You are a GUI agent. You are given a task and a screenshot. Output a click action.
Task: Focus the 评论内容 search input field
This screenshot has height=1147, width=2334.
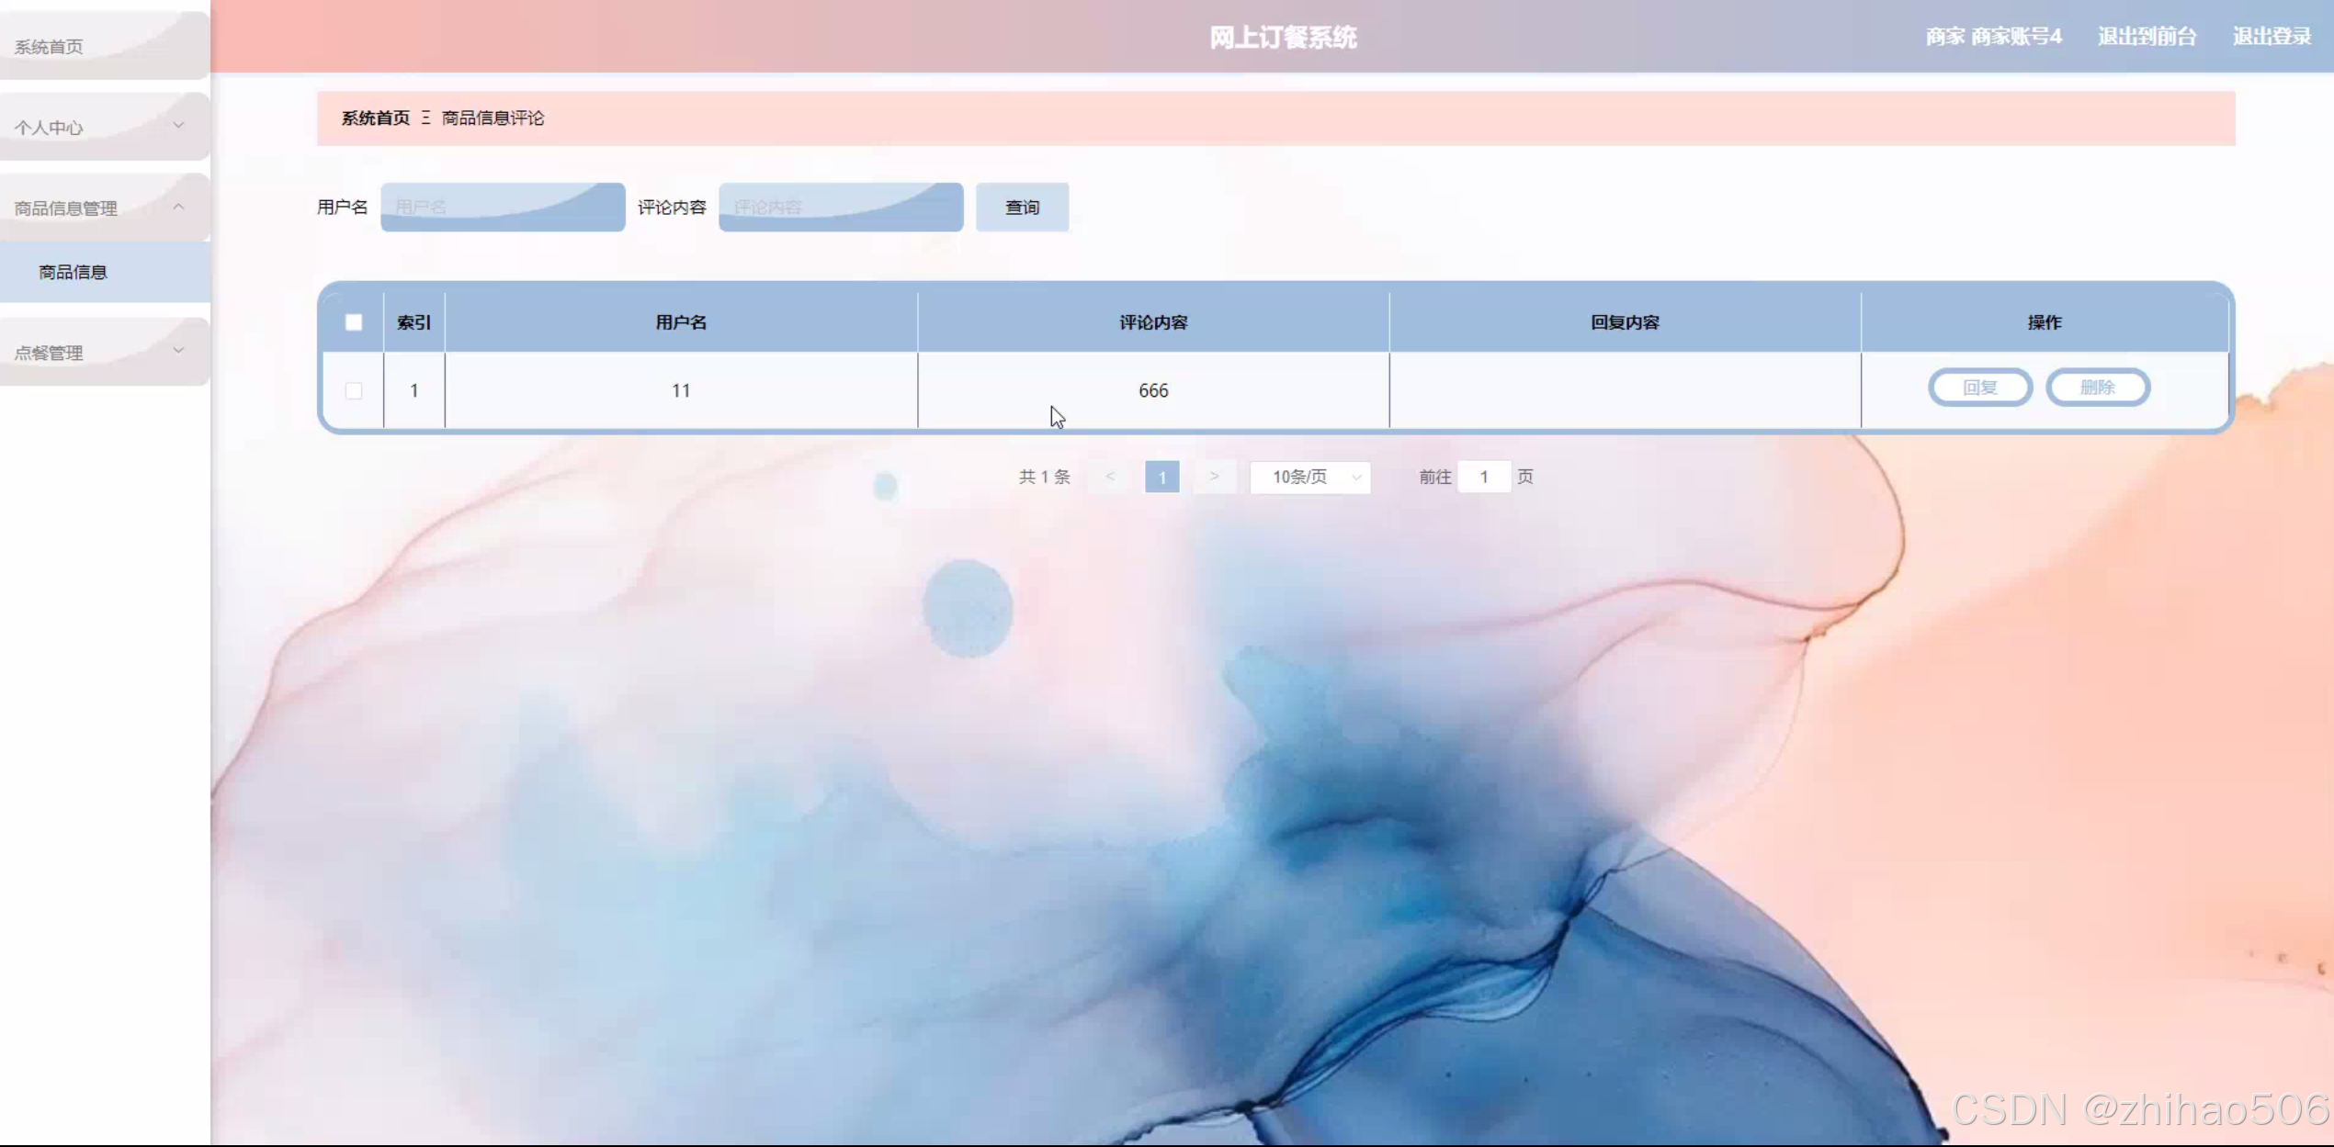(840, 208)
